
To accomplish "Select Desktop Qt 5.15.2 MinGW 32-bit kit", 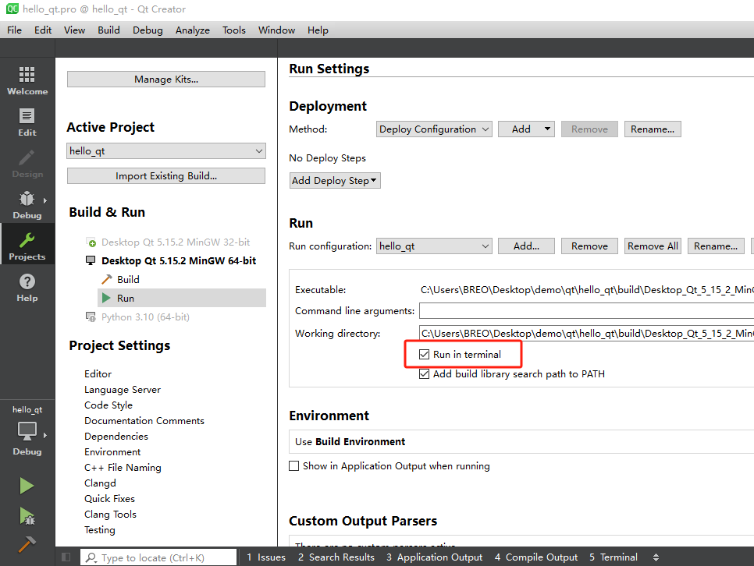I will coord(176,242).
